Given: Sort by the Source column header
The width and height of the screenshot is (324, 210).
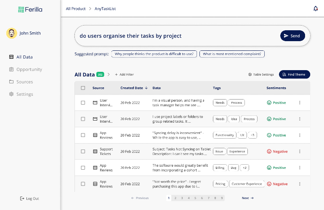Looking at the screenshot, I should coord(98,88).
